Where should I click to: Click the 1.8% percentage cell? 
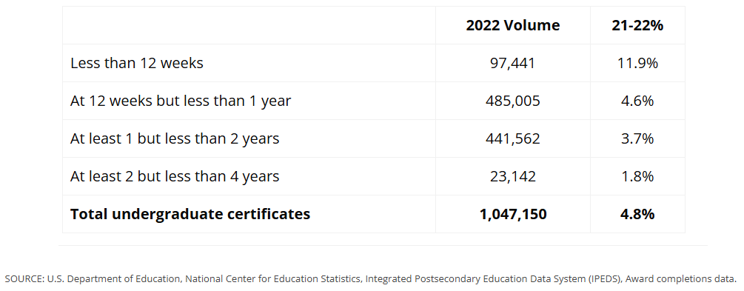tap(637, 176)
